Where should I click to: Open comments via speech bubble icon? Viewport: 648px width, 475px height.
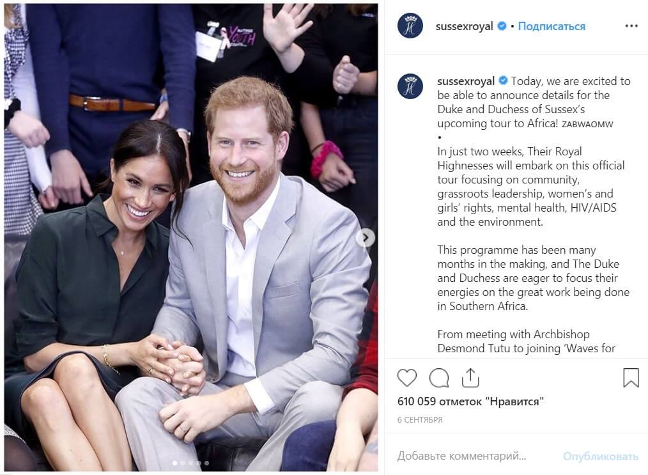pos(439,378)
